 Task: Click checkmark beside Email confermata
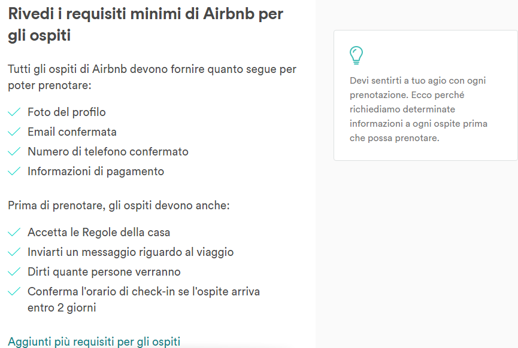[14, 132]
